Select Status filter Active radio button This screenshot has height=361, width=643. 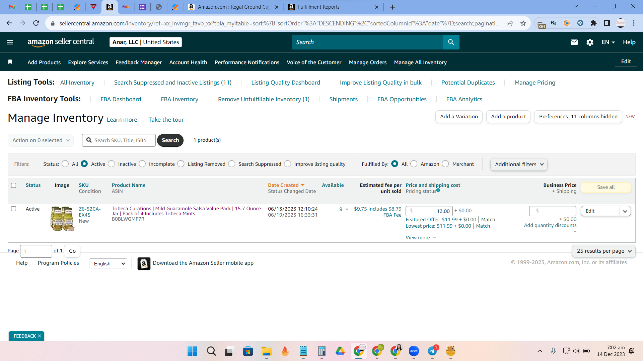click(84, 164)
